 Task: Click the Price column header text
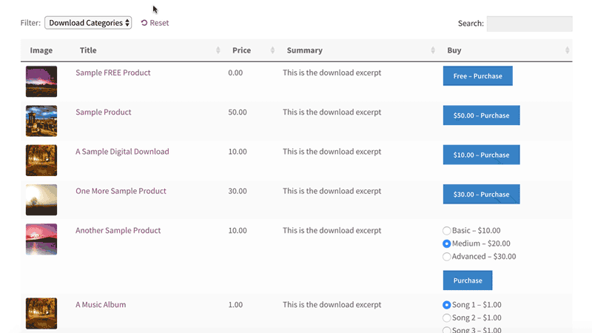click(x=242, y=50)
